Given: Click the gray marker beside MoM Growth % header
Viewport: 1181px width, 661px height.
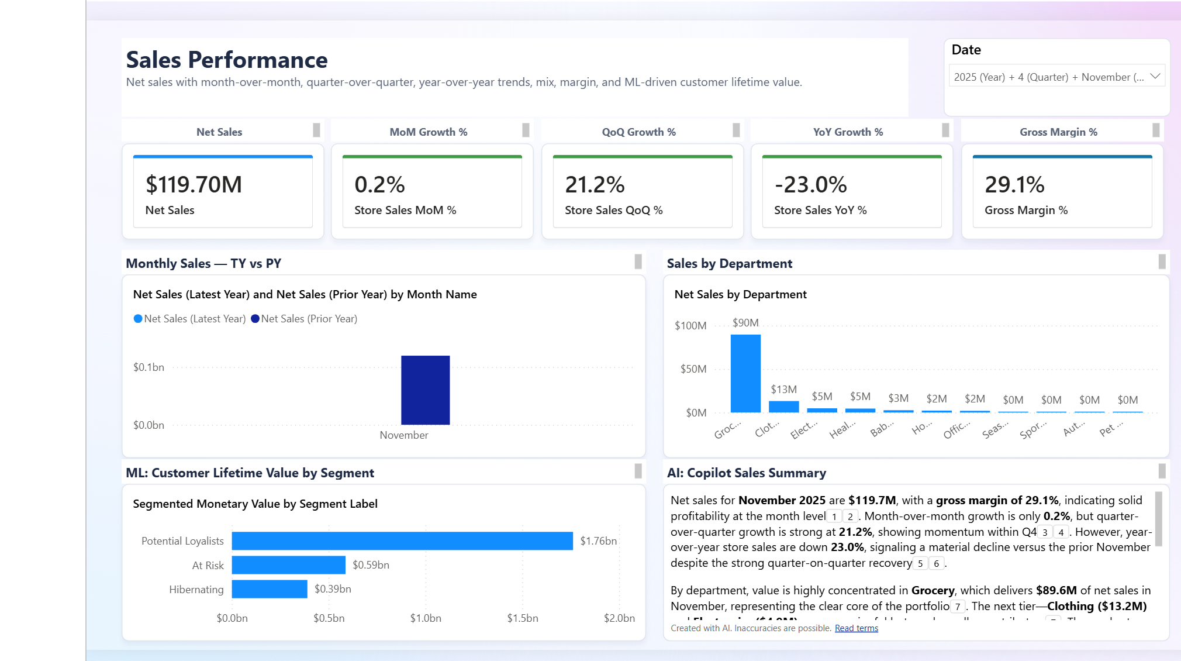Looking at the screenshot, I should [526, 130].
